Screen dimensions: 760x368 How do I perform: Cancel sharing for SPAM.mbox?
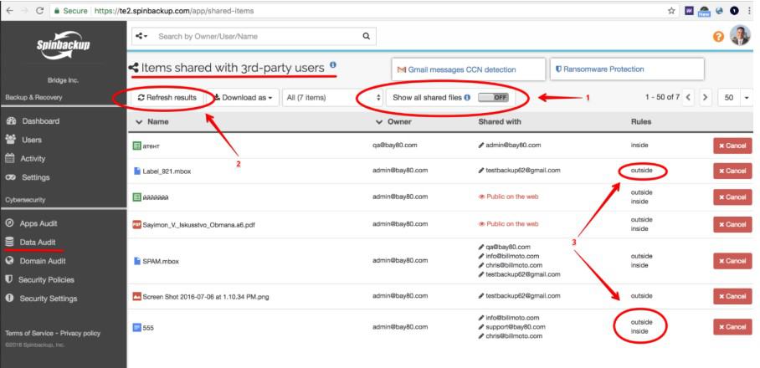pos(732,261)
